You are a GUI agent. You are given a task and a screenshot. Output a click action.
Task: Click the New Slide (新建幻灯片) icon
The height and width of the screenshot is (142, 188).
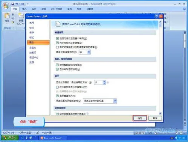tap(21, 16)
